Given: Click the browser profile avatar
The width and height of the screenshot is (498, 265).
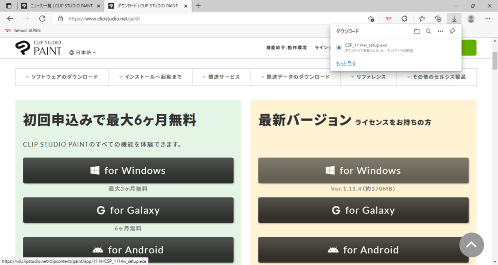Looking at the screenshot, I should point(471,19).
